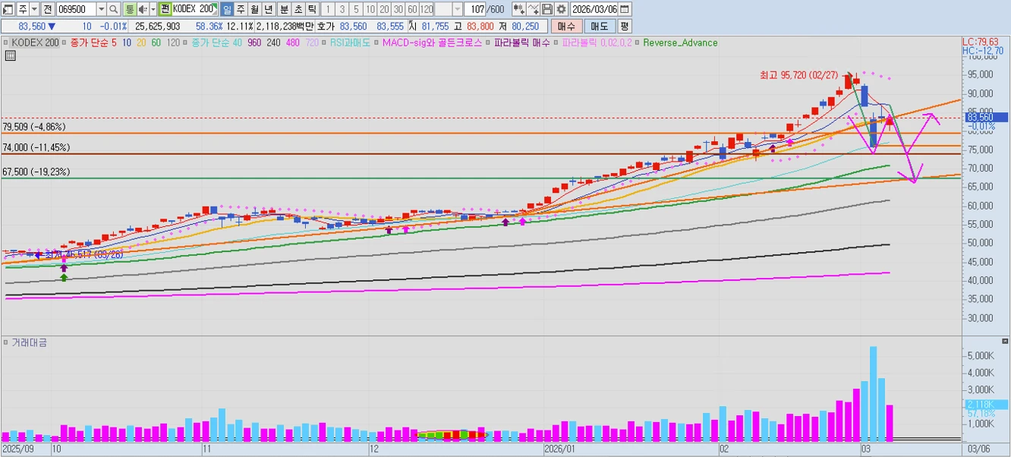Select the 년 yearly chart period
This screenshot has height=457, width=1011.
(268, 9)
